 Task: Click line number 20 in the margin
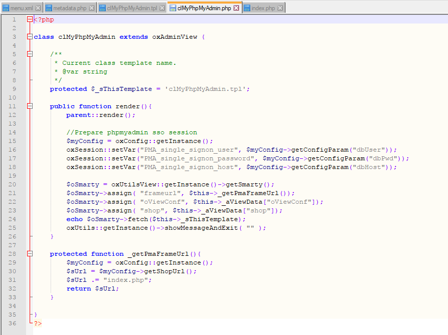(x=14, y=184)
